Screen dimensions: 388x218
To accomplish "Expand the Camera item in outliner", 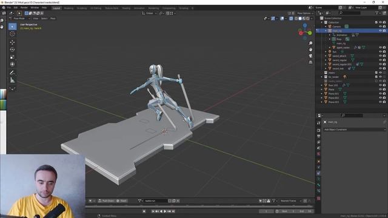I will click(x=326, y=27).
